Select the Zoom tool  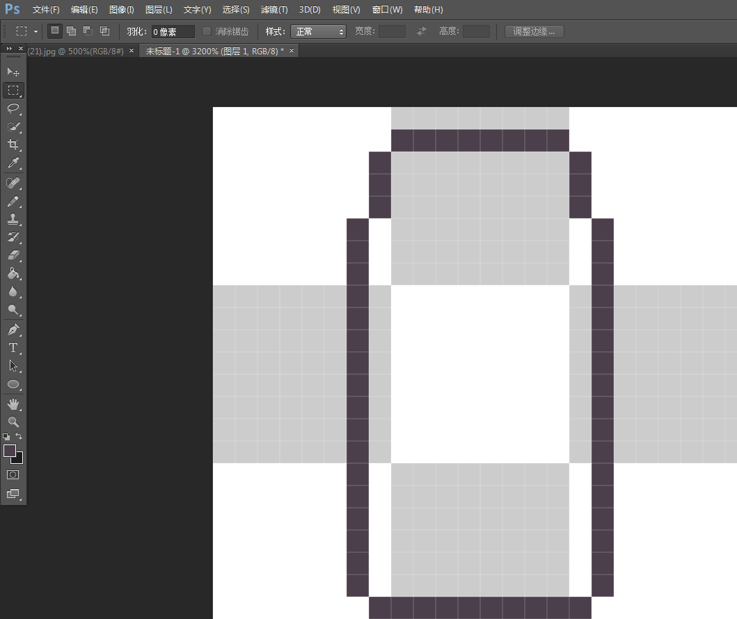13,421
